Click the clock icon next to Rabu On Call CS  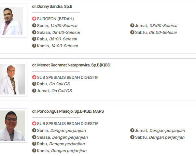click(34, 84)
